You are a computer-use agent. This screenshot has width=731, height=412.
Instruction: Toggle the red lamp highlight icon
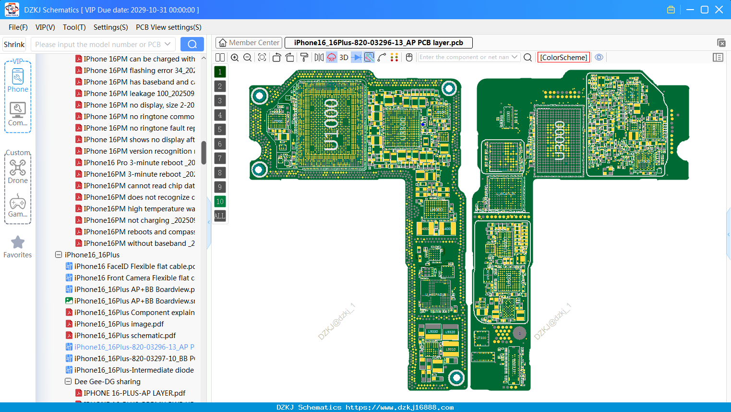pos(332,57)
